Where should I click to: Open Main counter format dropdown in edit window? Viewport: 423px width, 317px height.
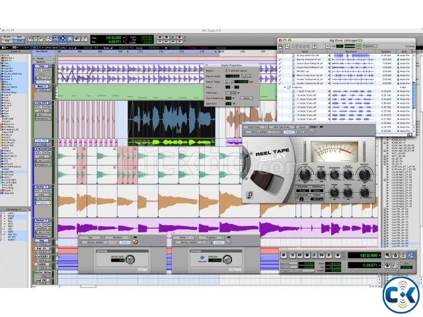point(124,38)
